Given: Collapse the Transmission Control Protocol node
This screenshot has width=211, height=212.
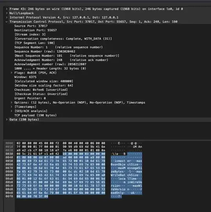Looking at the screenshot, I should point(7,22).
